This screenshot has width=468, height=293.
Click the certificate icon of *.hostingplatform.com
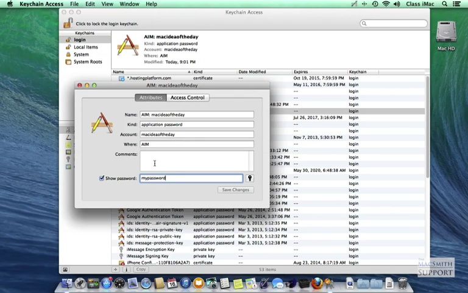pos(121,78)
